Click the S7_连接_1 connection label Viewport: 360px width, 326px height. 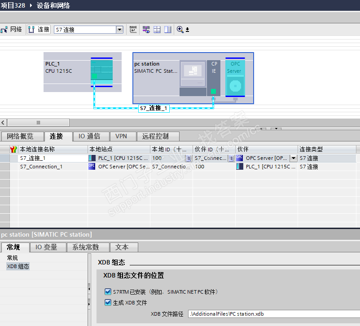pyautogui.click(x=154, y=108)
